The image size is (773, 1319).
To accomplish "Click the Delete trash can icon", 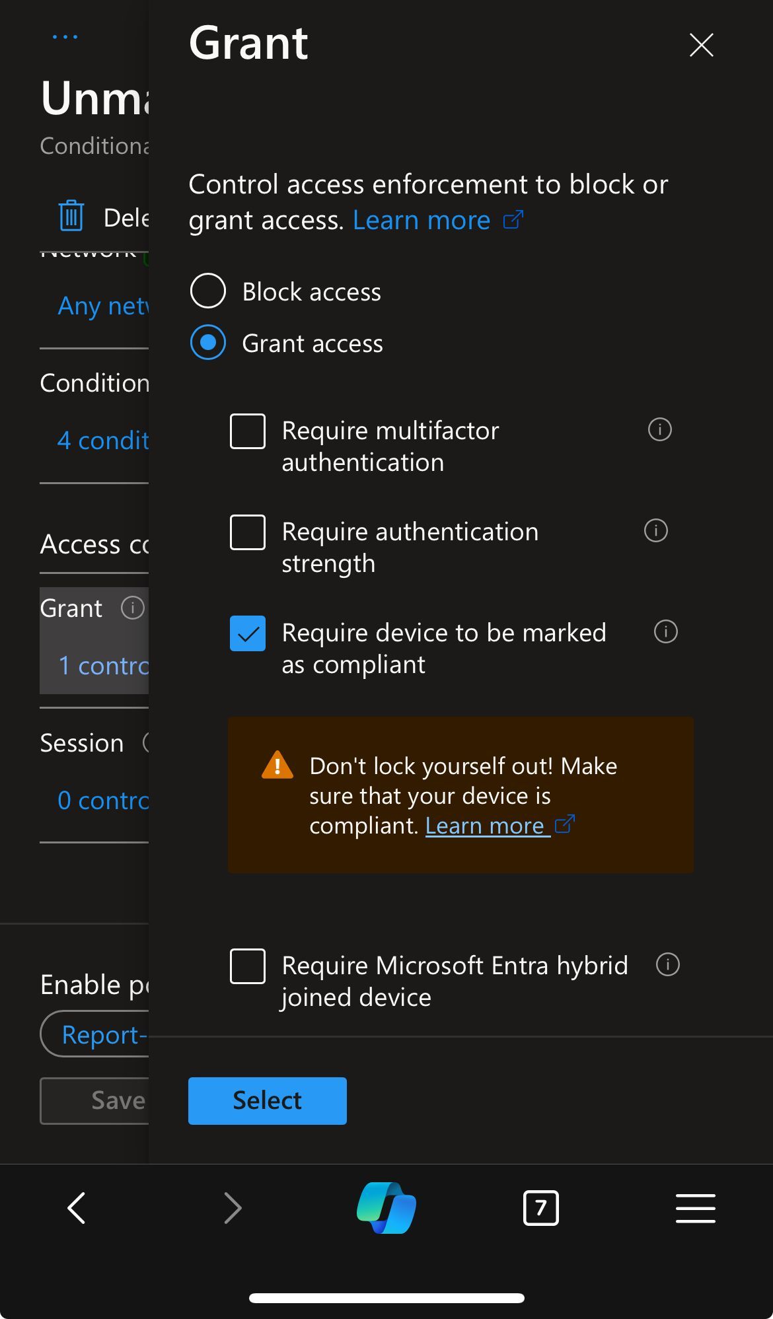I will (71, 216).
